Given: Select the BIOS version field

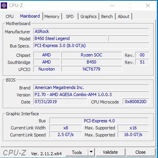Looking at the screenshot, I should [91, 94].
